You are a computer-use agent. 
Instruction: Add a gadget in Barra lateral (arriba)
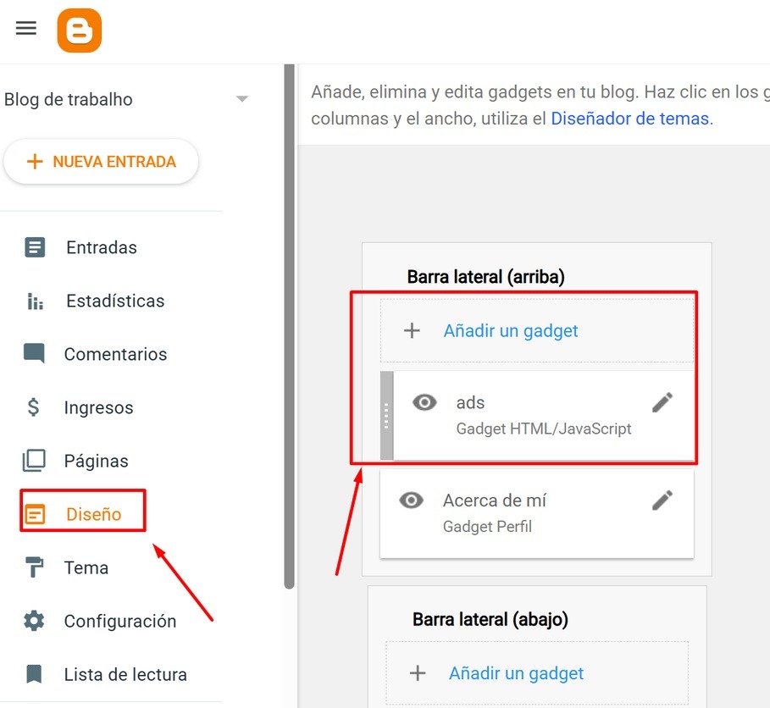(x=537, y=330)
